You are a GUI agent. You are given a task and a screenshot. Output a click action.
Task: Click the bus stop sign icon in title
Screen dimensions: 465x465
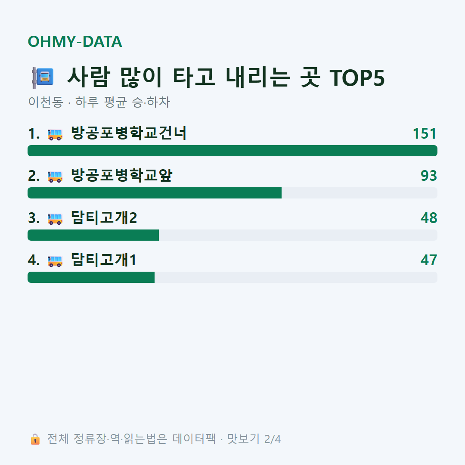43,77
